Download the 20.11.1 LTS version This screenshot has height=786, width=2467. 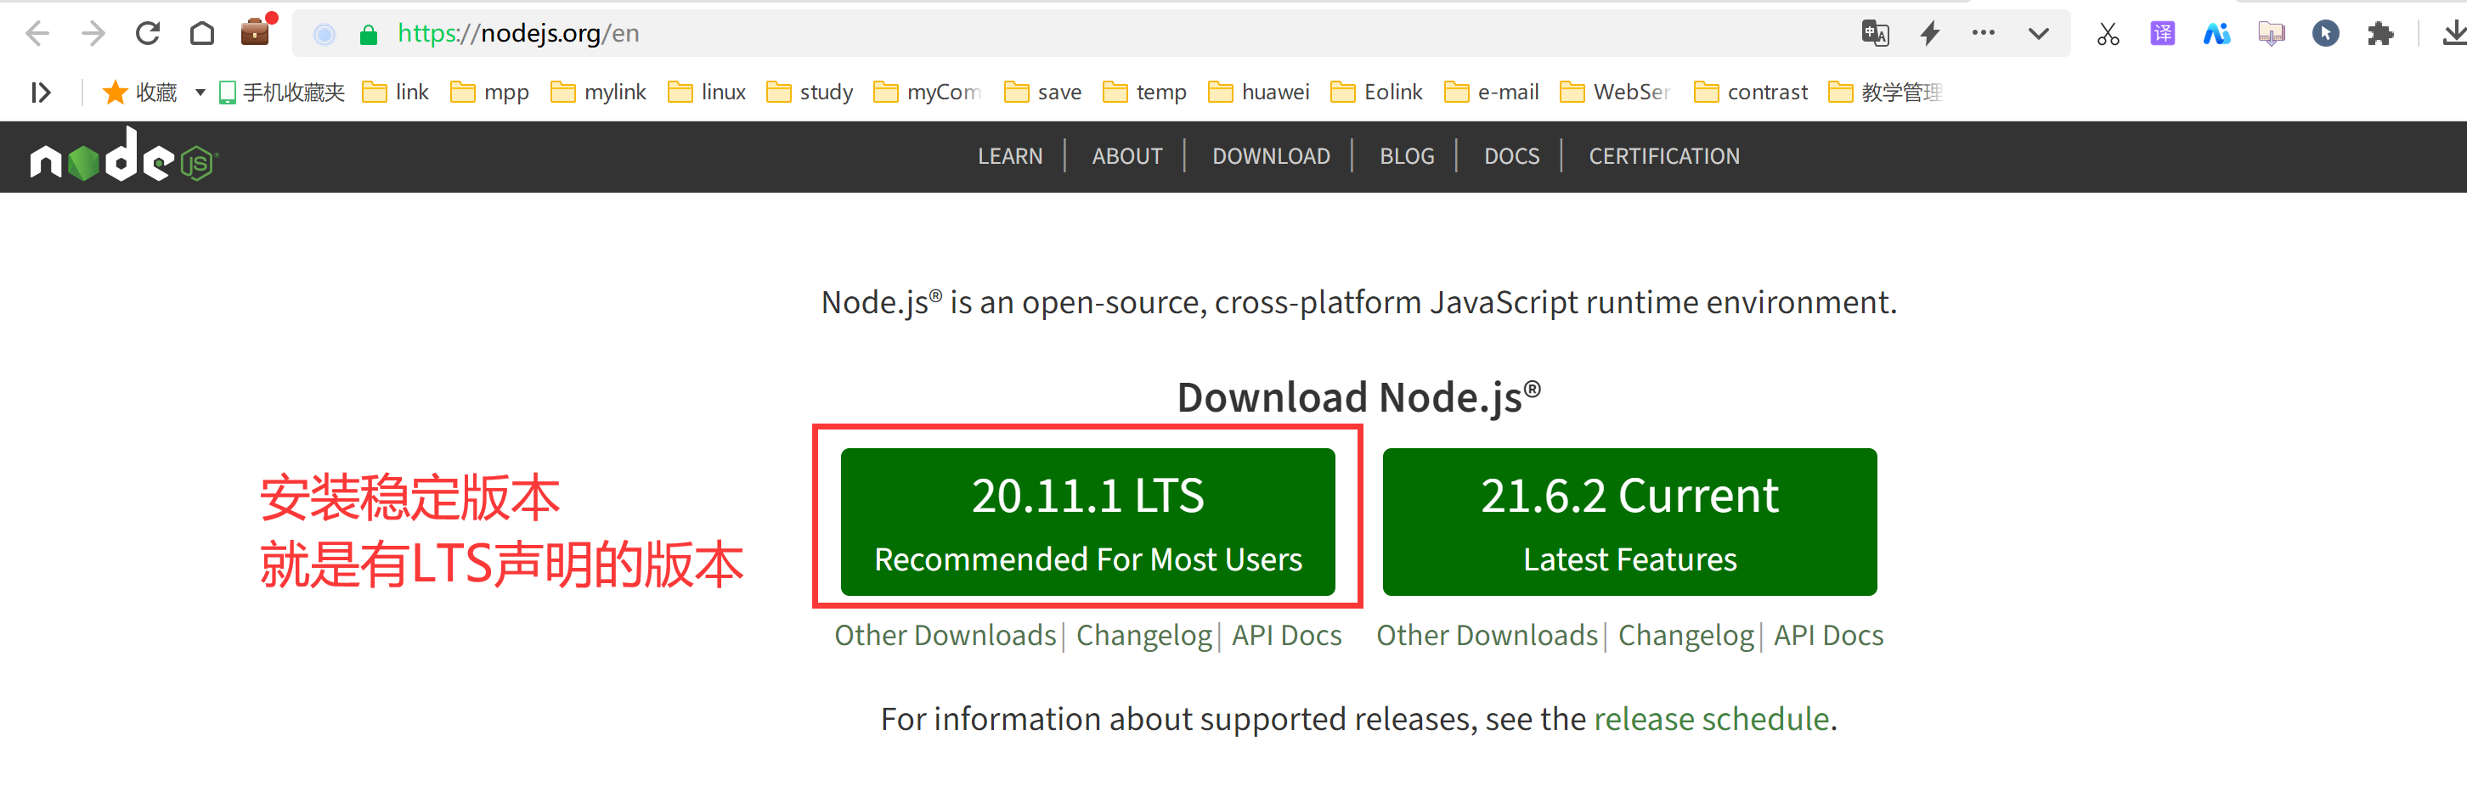1088,522
